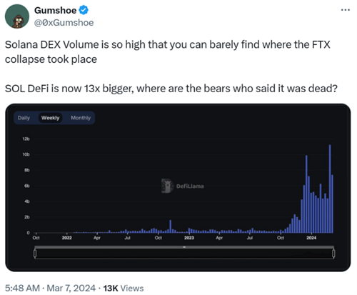
Task: Open the embedded chart image
Action: pyautogui.click(x=178, y=187)
